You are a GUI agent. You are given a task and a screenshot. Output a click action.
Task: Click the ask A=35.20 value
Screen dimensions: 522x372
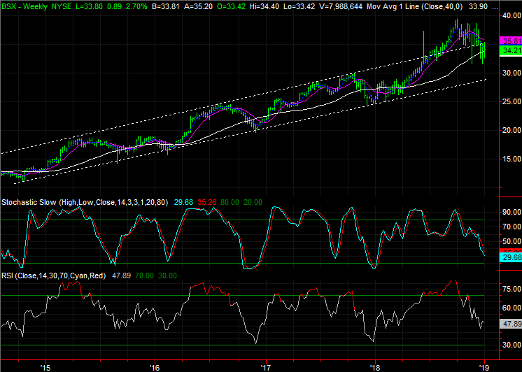[x=199, y=6]
